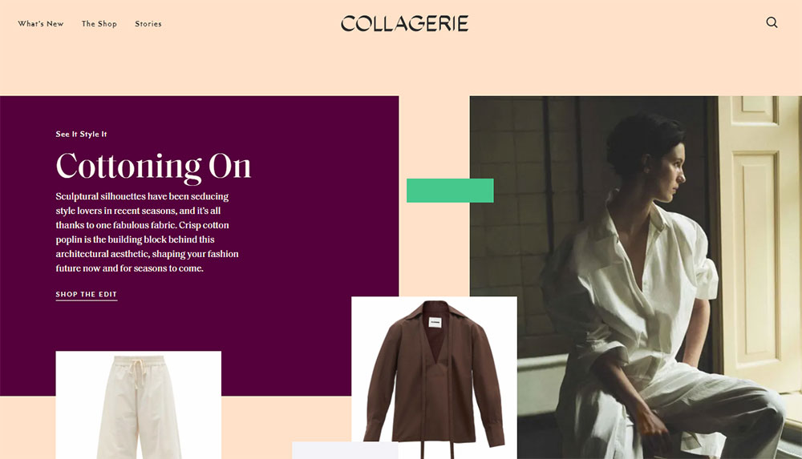802x459 pixels.
Task: Click the COLLAGERIE logo
Action: pos(404,23)
